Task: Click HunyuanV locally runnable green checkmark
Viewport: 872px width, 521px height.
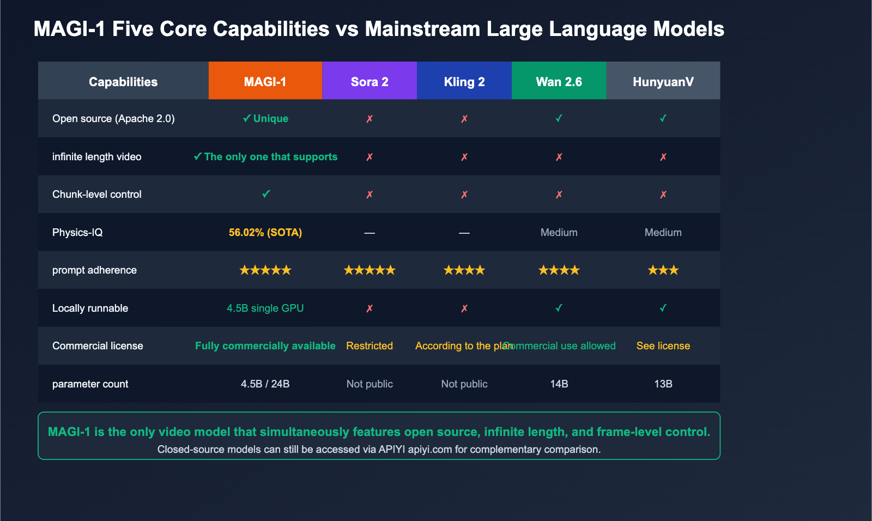Action: coord(663,308)
